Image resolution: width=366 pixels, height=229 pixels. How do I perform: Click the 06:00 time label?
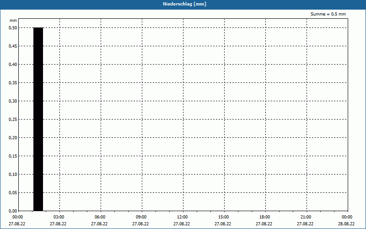[x=100, y=217]
